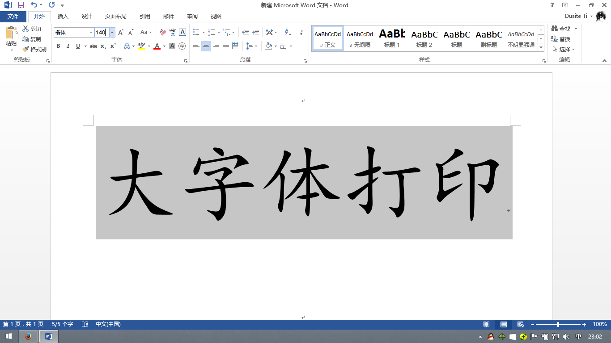Toggle Superscript formatting

(x=113, y=46)
